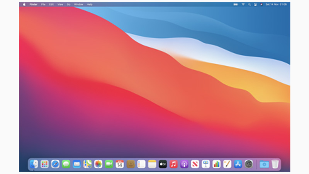Image resolution: width=309 pixels, height=174 pixels.
Task: Open the Finder menu in menu bar
Action: click(34, 4)
